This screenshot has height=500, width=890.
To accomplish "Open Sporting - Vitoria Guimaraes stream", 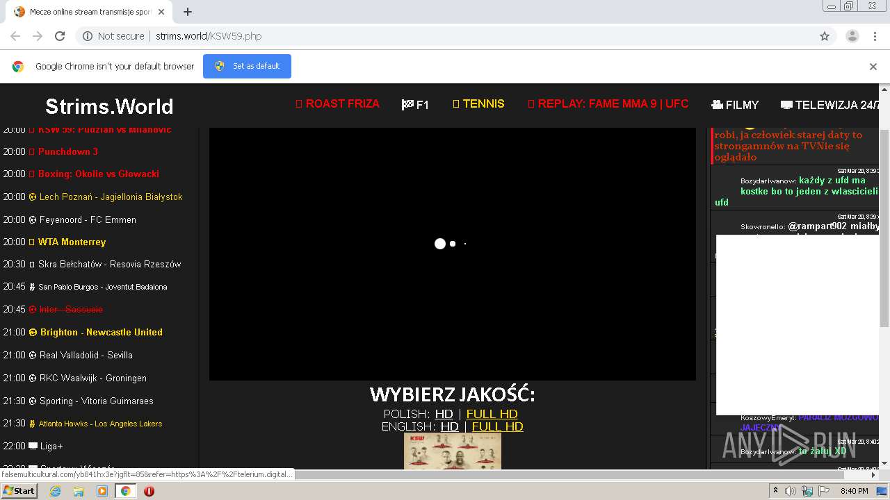I will 96,401.
